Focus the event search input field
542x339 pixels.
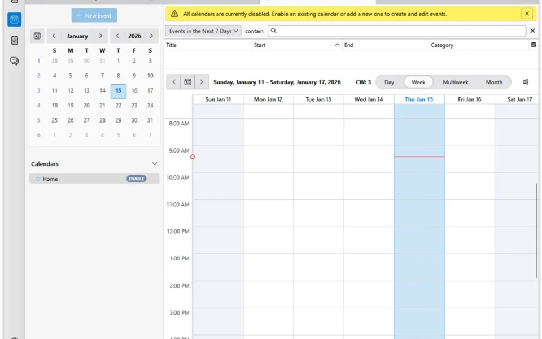pyautogui.click(x=397, y=31)
